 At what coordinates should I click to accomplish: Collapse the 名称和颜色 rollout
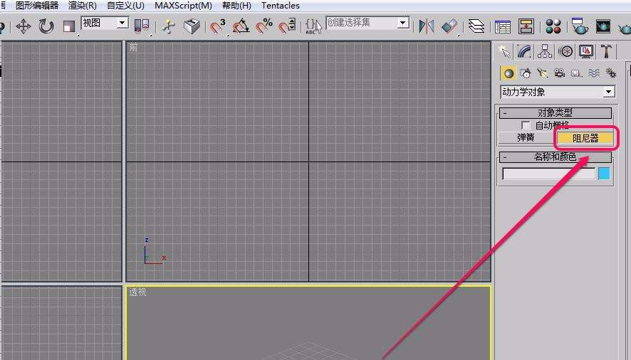[x=556, y=157]
